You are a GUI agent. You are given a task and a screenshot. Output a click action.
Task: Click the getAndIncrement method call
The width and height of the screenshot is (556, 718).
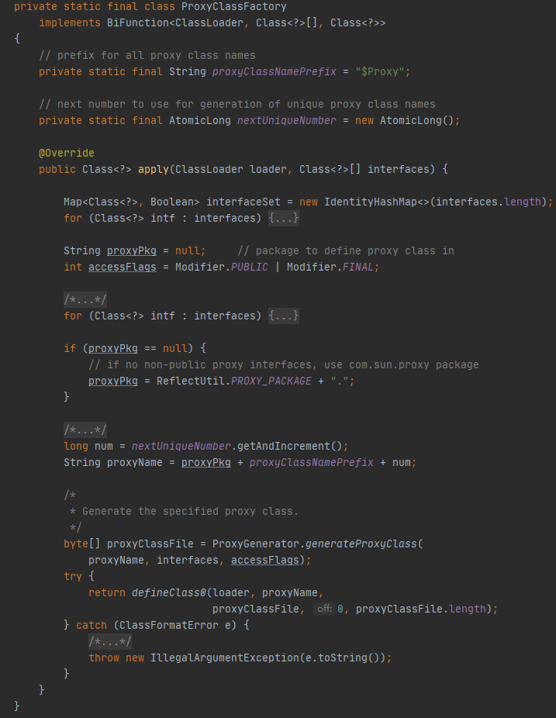[x=284, y=446]
